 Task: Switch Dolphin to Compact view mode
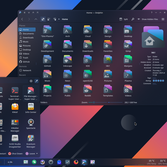click(49, 19)
